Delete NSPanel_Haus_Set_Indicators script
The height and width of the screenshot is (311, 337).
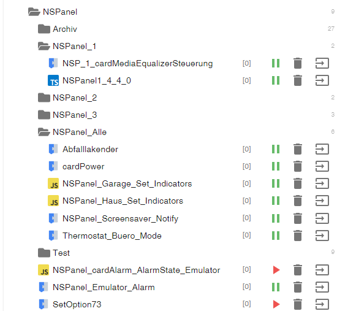tap(298, 201)
